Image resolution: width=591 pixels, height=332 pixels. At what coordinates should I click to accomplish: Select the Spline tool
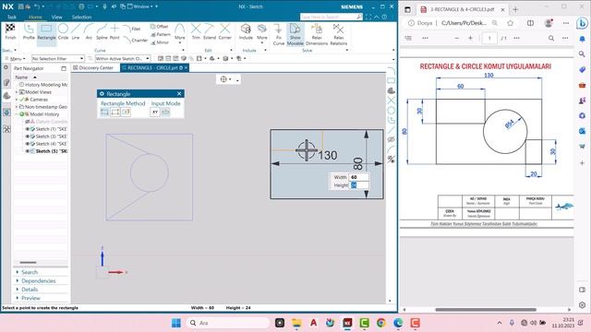(x=102, y=31)
